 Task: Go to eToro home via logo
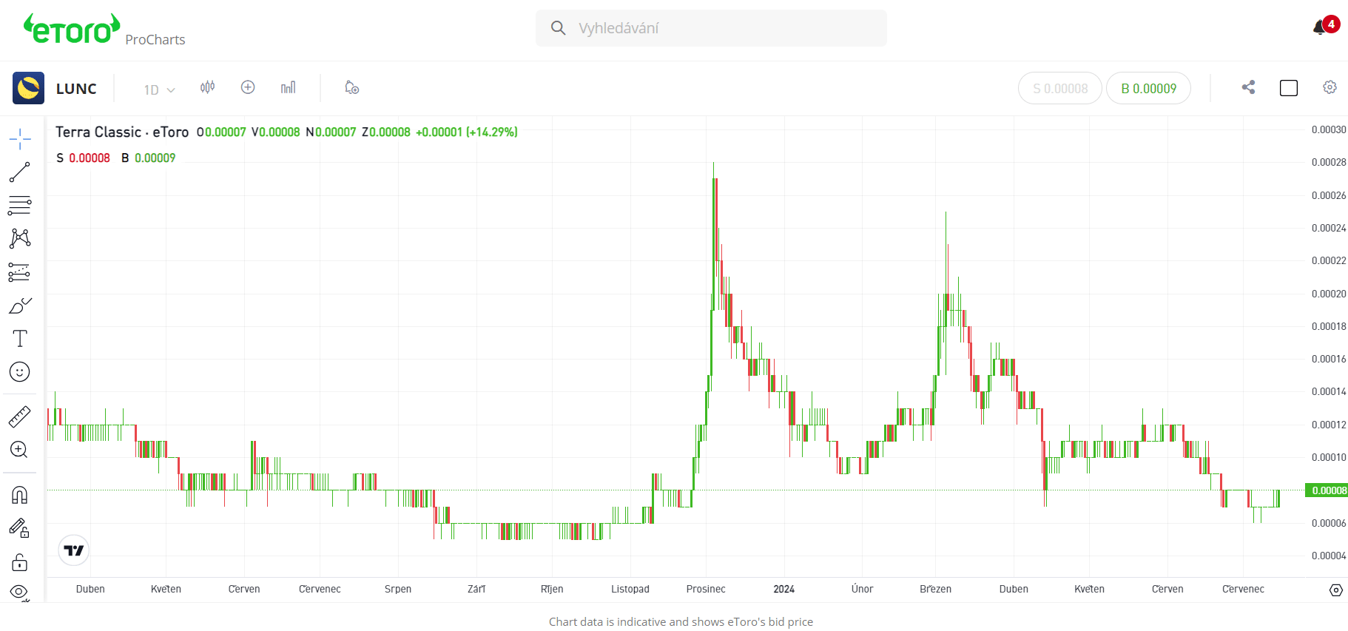[x=72, y=29]
